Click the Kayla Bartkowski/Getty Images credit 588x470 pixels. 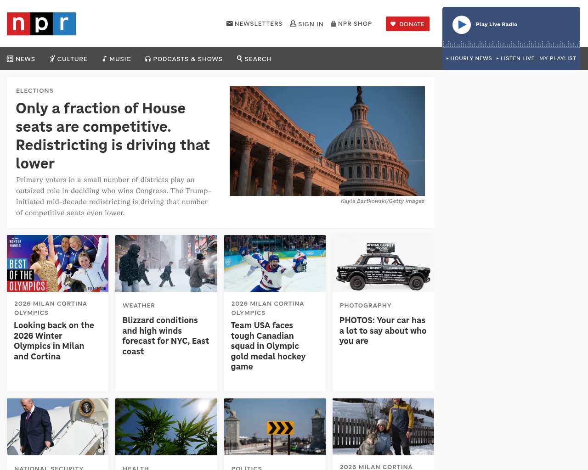tap(383, 201)
